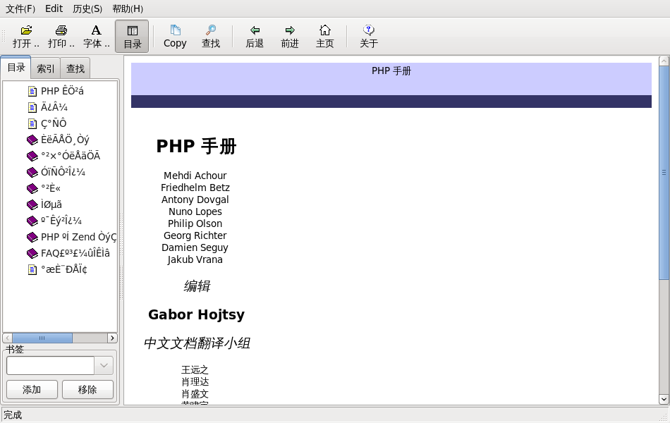Select tree item text ÈëÃÅÖ¸Òý
This screenshot has width=670, height=423.
(x=65, y=140)
